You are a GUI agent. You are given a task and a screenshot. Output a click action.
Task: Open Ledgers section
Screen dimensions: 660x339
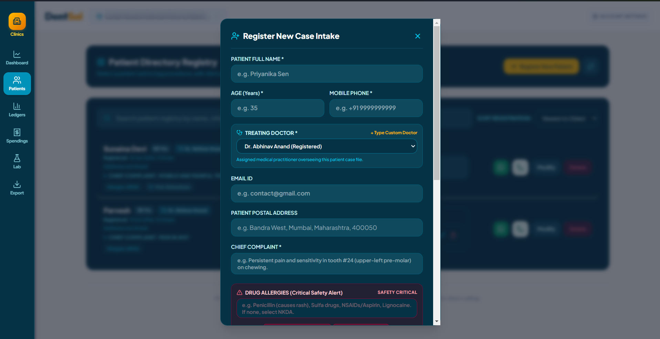point(17,110)
